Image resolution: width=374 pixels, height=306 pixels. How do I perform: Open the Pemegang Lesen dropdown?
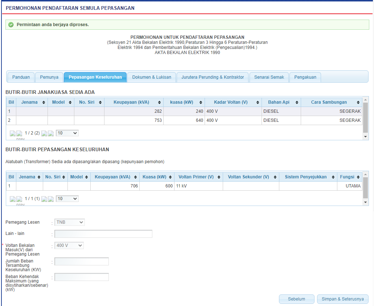pos(69,222)
